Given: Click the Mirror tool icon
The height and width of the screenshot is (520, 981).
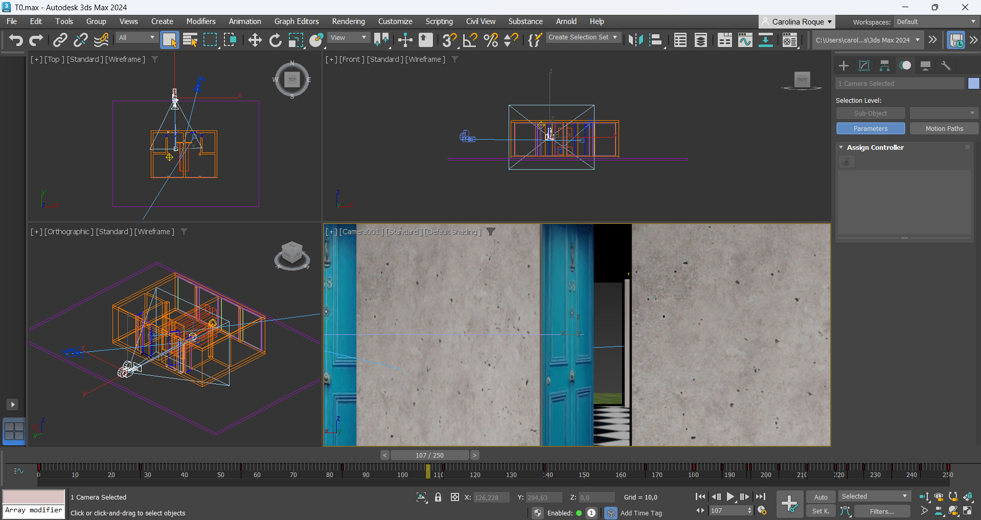Looking at the screenshot, I should (635, 40).
